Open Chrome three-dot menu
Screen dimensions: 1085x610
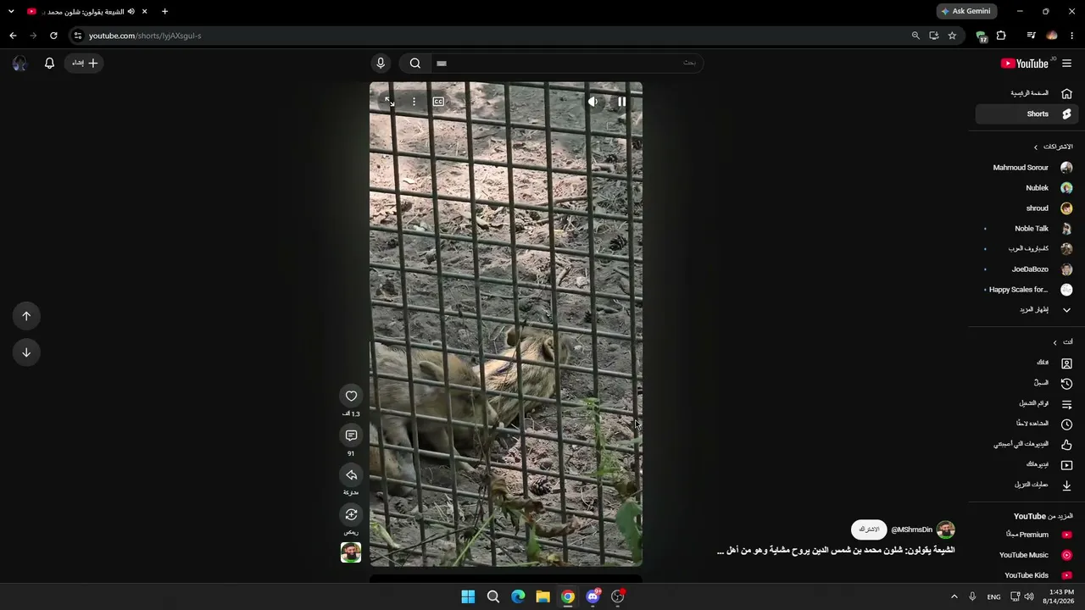coord(1071,36)
